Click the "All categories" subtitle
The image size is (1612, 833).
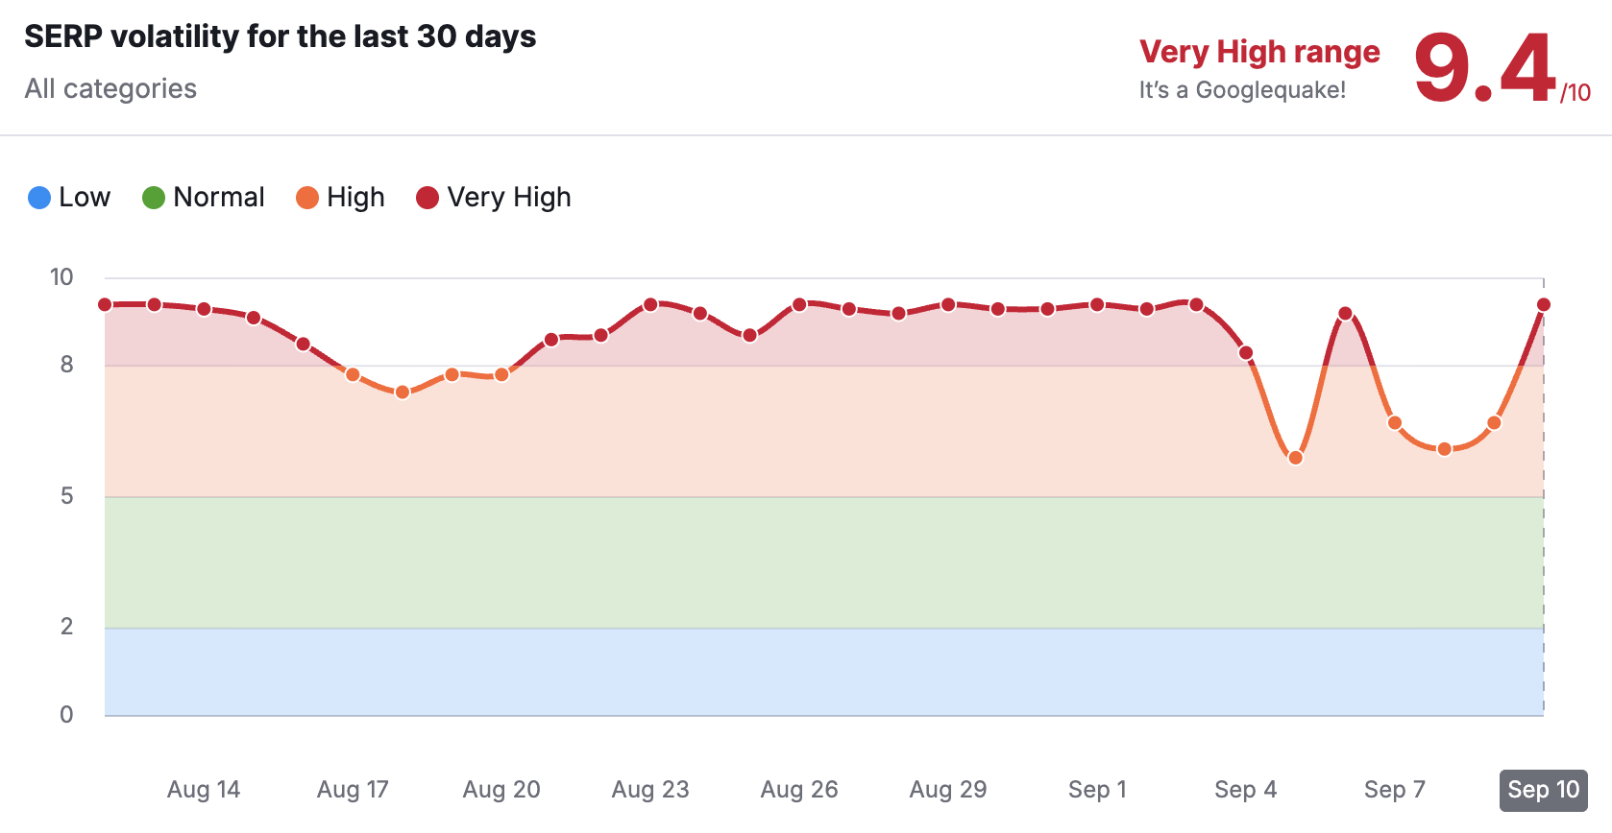(x=110, y=88)
